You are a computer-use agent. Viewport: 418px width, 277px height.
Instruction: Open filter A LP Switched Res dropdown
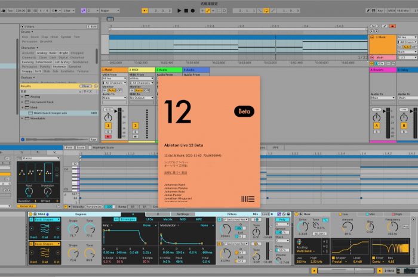(x=235, y=220)
